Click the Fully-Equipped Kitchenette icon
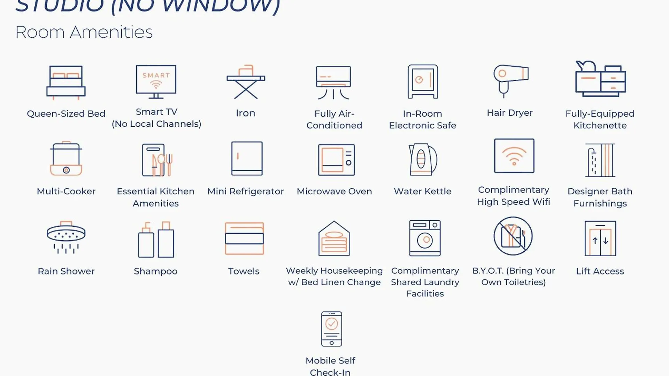 point(600,80)
